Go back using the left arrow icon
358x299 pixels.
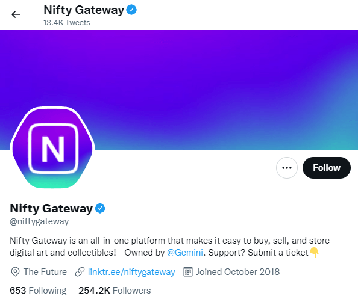click(x=16, y=14)
